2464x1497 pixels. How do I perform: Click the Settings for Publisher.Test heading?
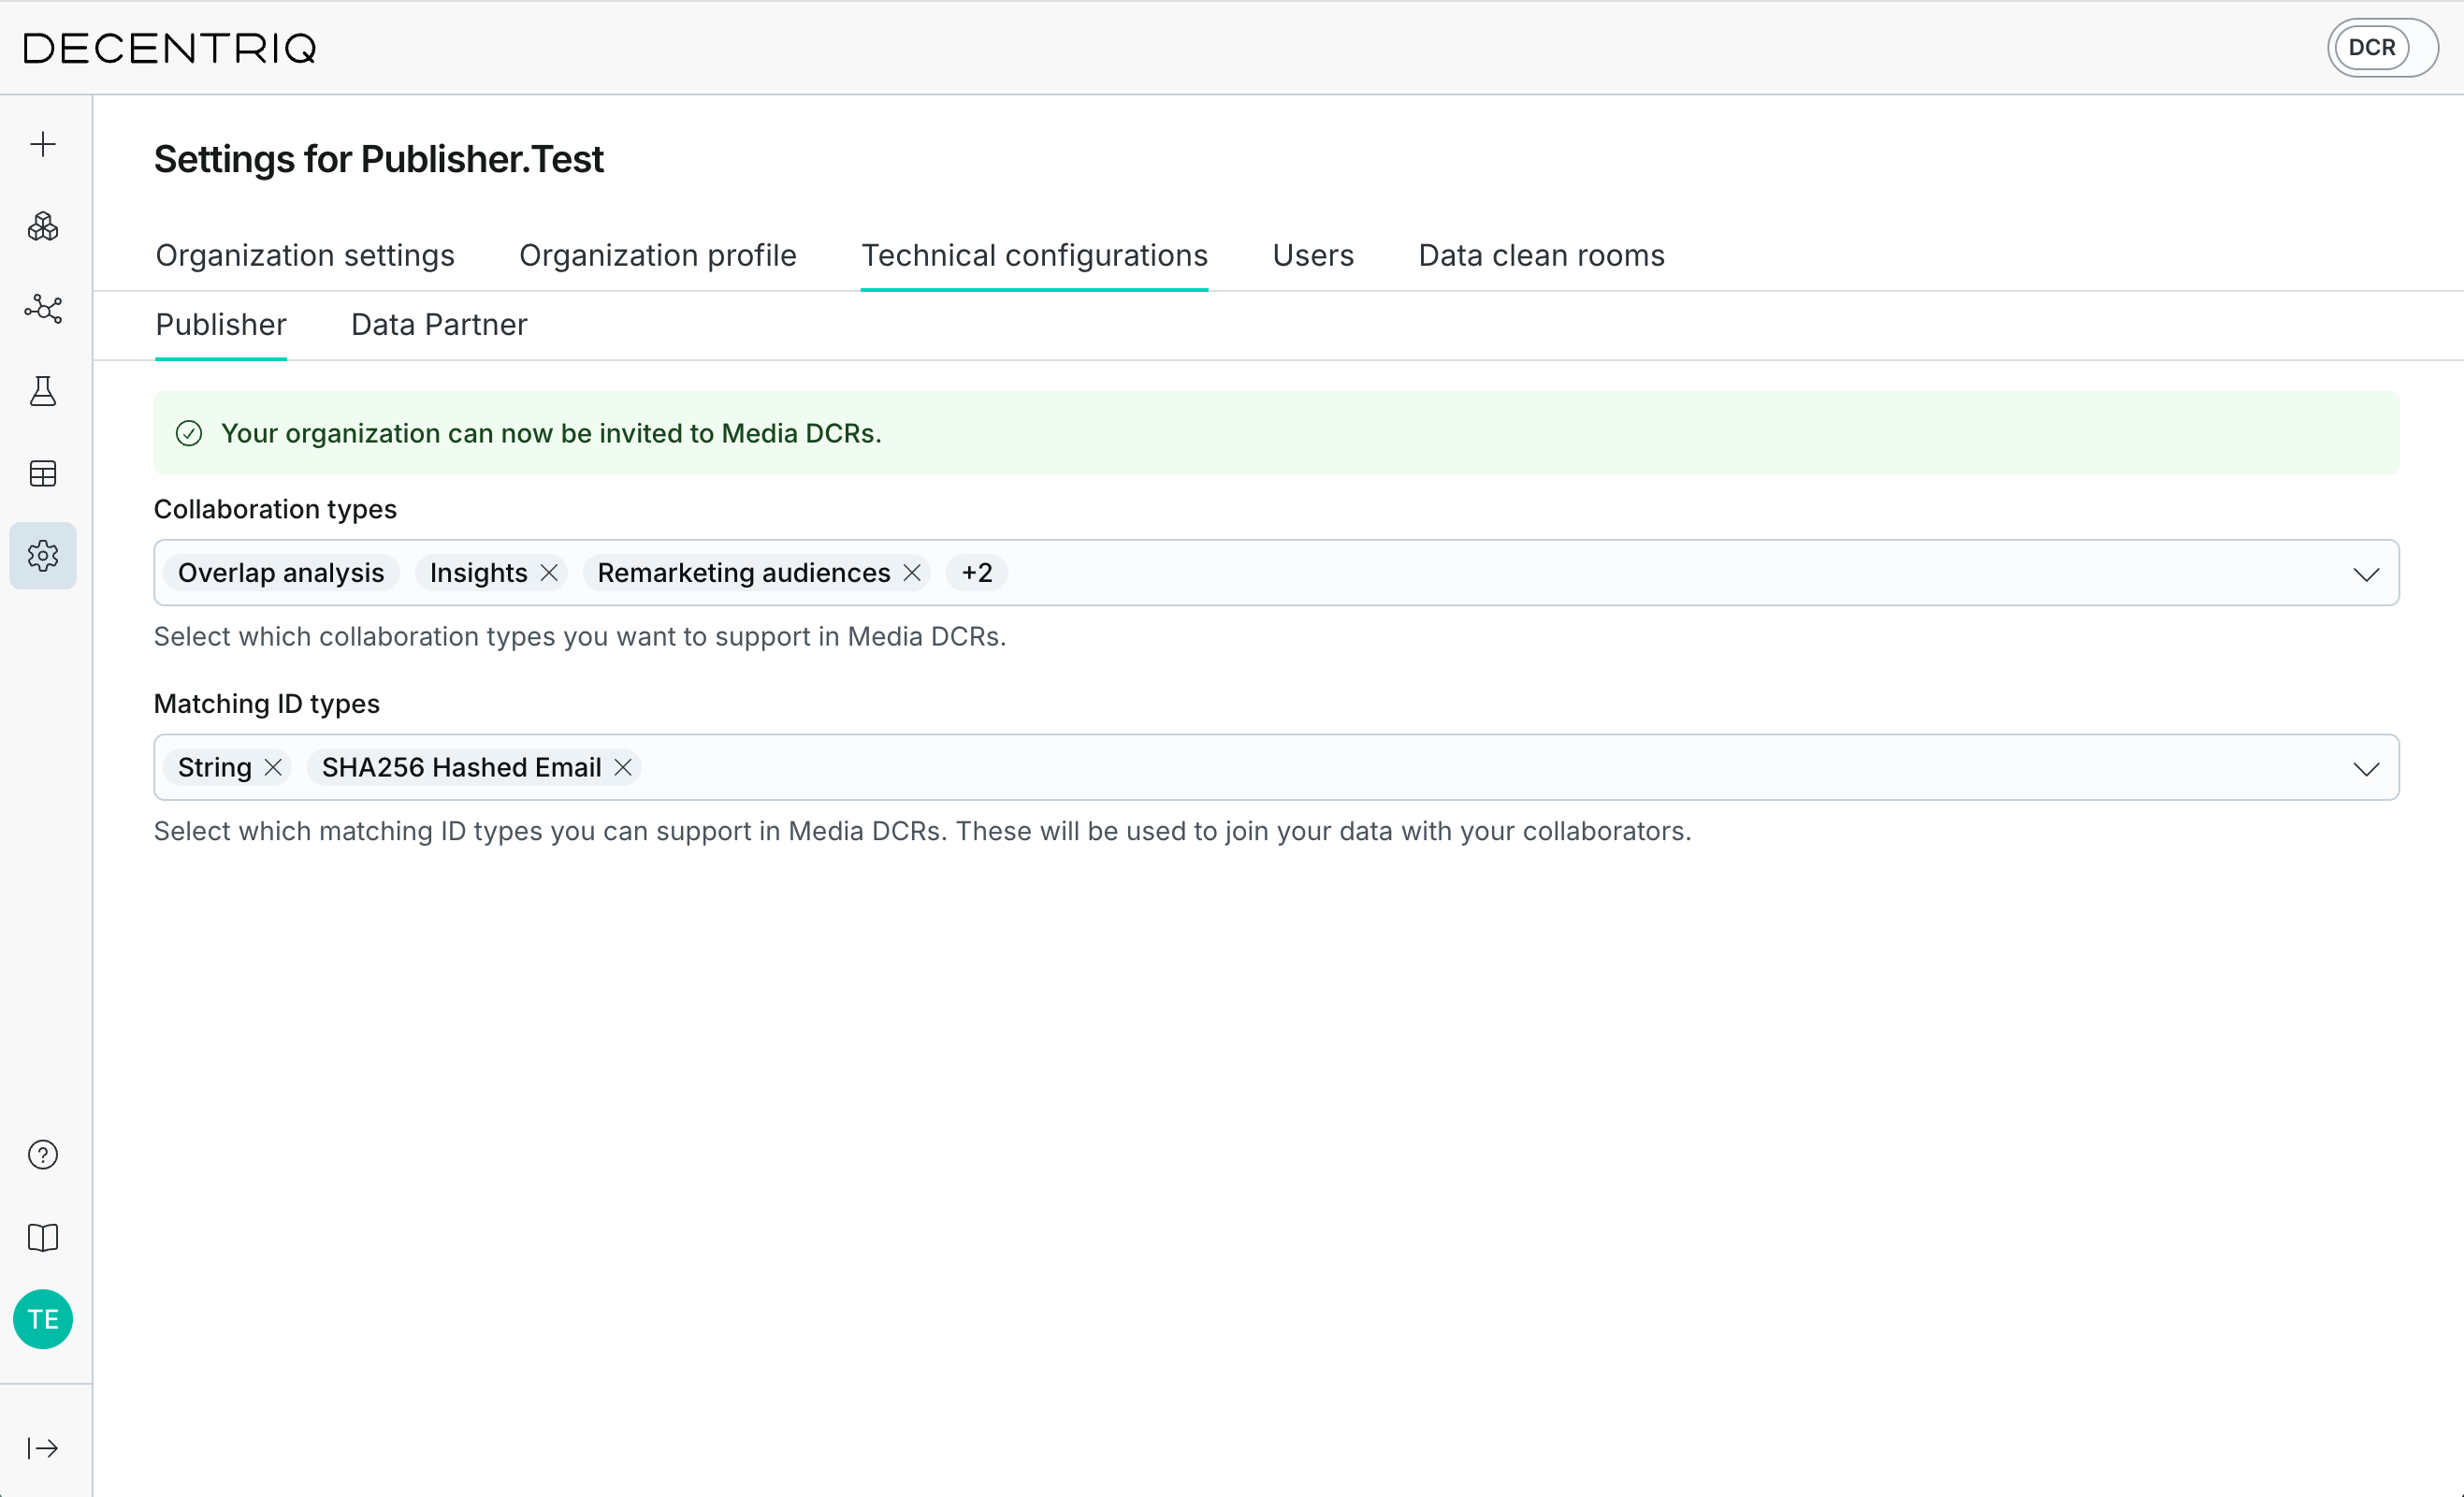(x=379, y=160)
